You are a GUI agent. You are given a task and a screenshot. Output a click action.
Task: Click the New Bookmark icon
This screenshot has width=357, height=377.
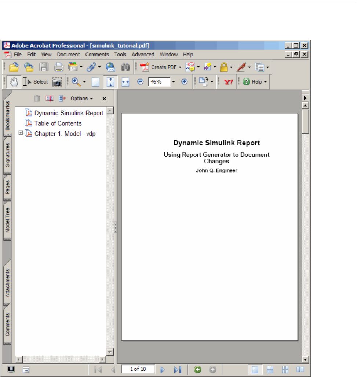(x=50, y=98)
